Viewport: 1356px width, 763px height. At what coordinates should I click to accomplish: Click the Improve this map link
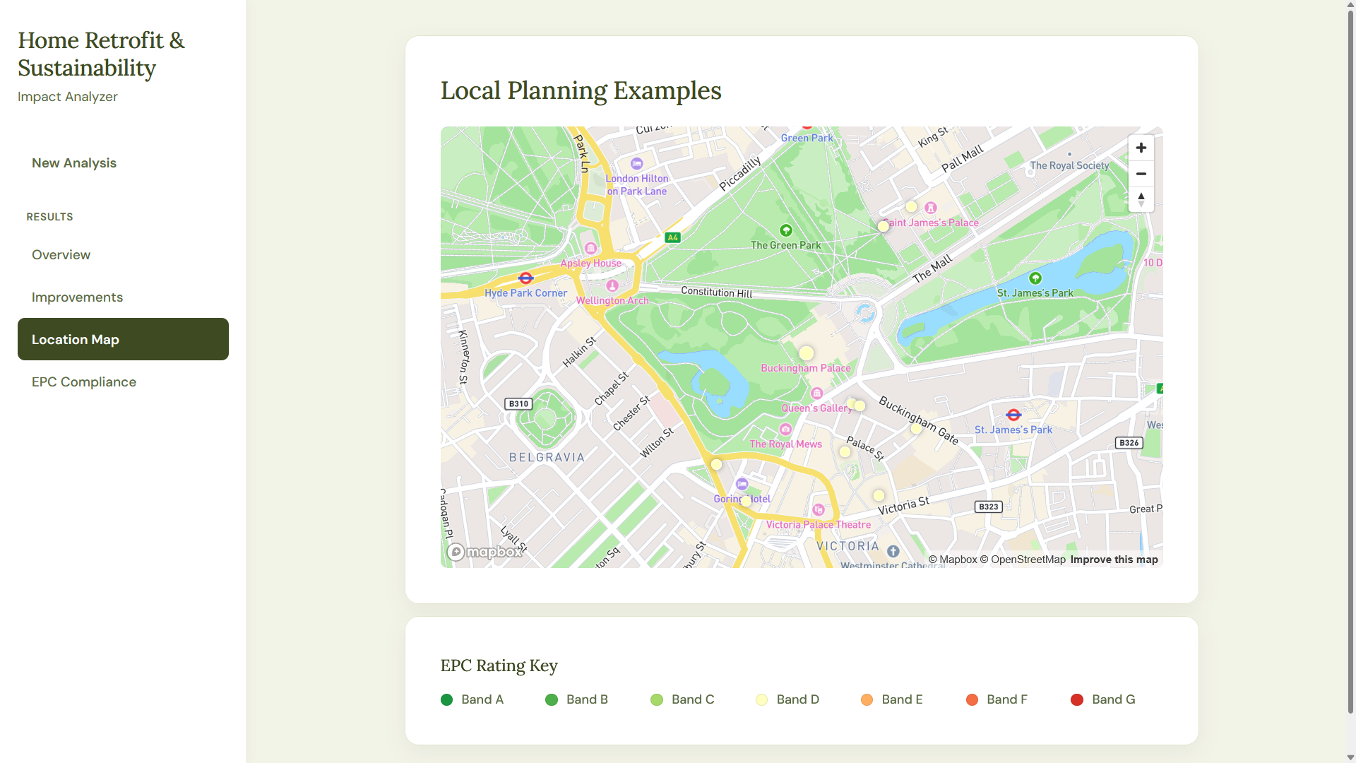[1114, 560]
